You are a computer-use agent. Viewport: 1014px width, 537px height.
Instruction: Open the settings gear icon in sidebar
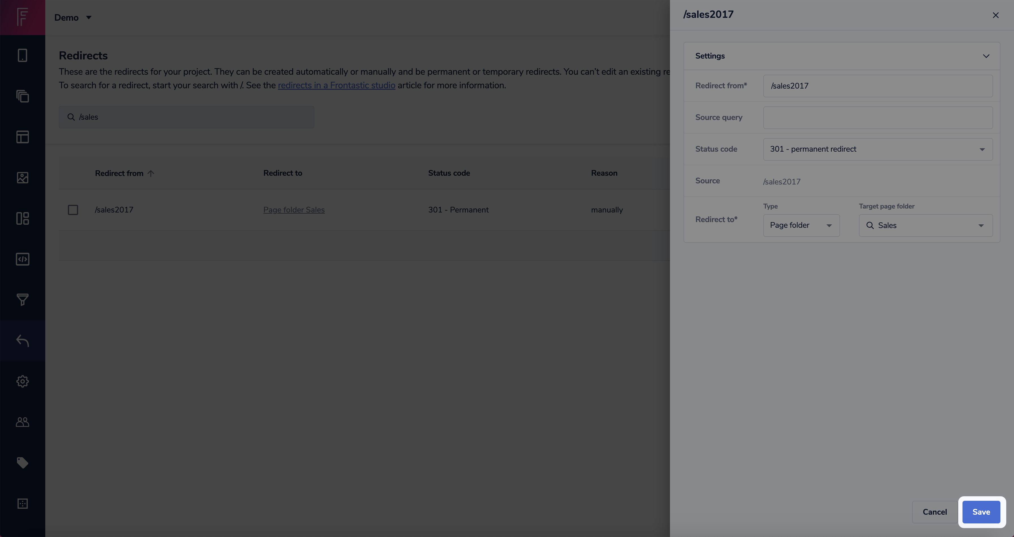[22, 381]
